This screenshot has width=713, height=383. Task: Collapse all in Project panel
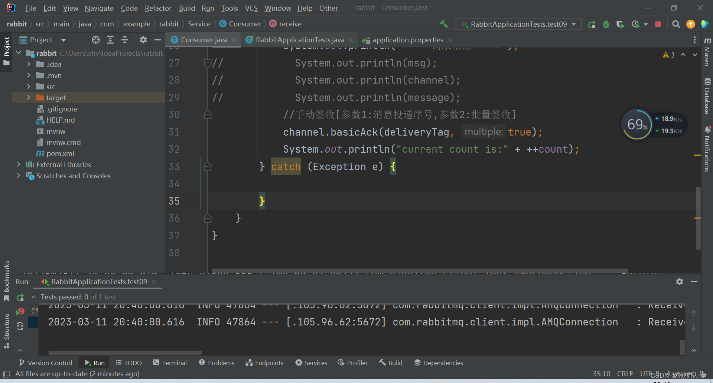click(x=125, y=40)
